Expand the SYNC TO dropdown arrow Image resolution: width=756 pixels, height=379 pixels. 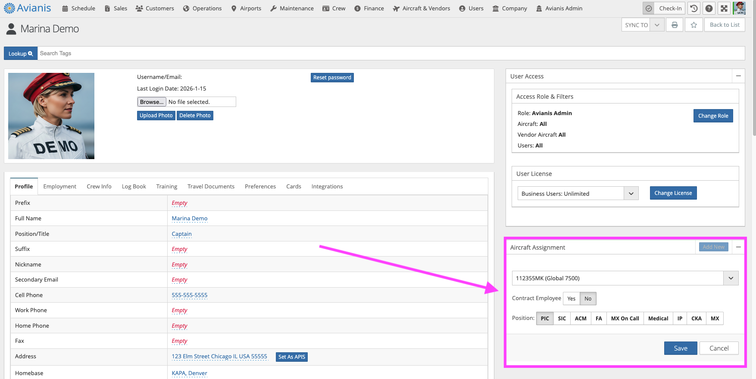[657, 25]
